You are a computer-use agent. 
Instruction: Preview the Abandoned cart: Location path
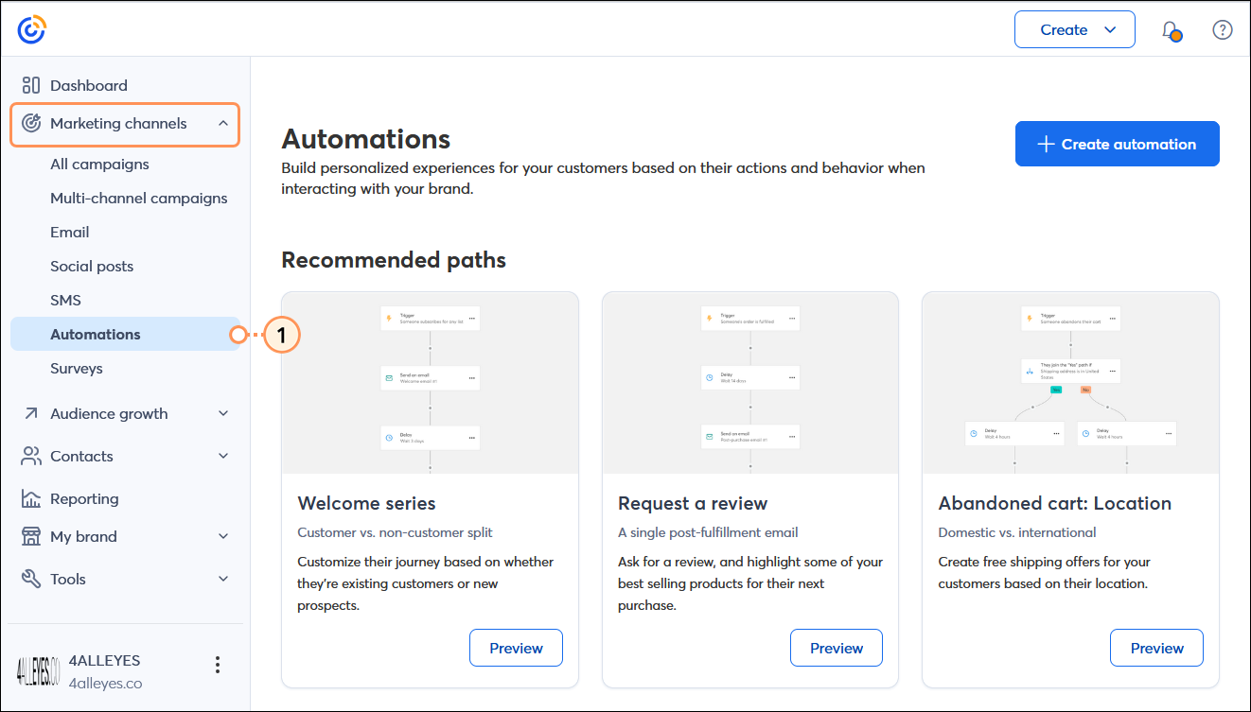(x=1156, y=648)
